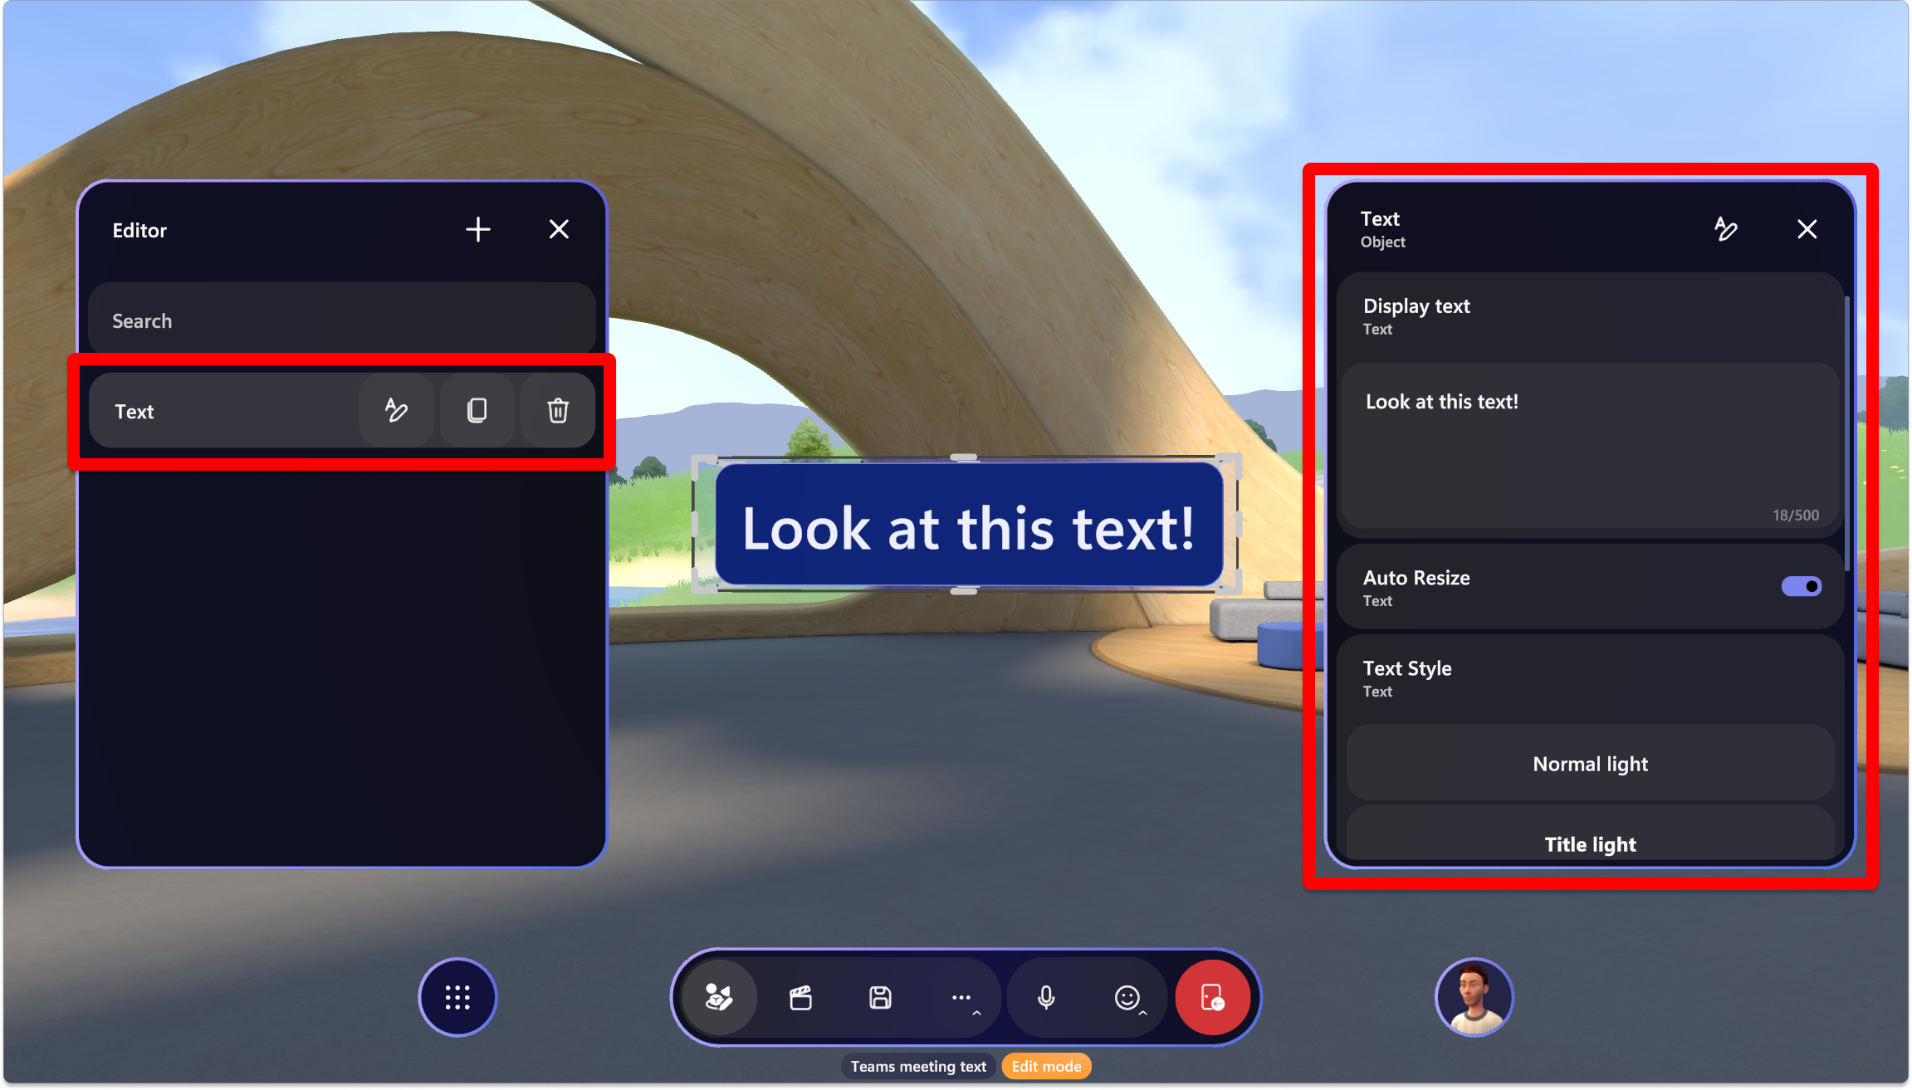The height and width of the screenshot is (1090, 1912).
Task: Click Edit mode label in bottom status bar
Action: coord(1059,1065)
